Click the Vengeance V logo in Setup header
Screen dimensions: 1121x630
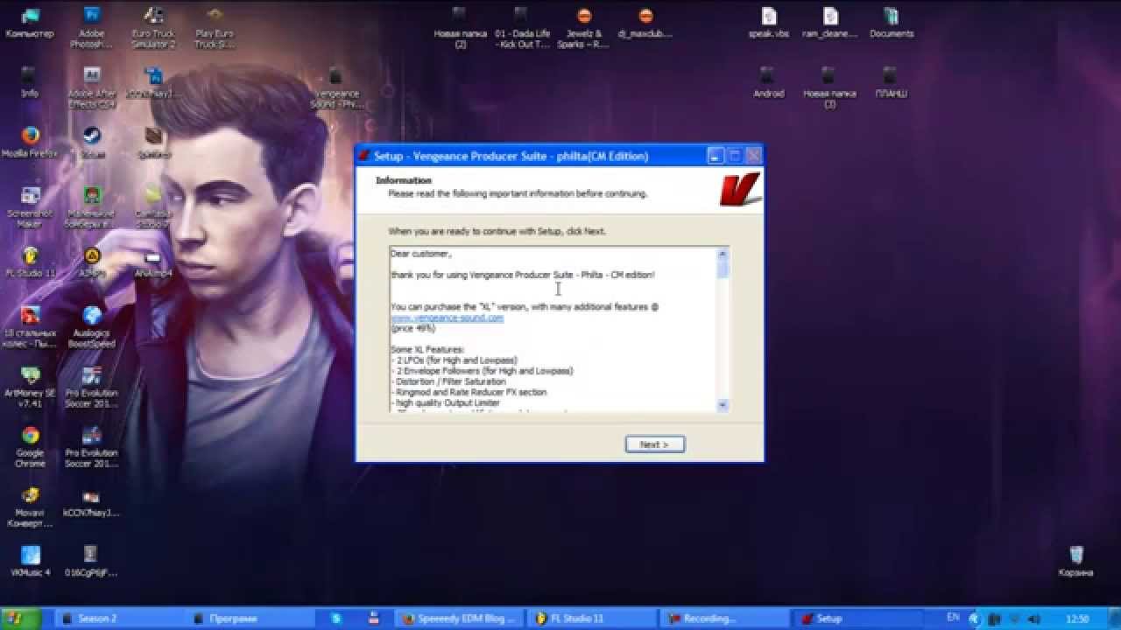[x=740, y=189]
